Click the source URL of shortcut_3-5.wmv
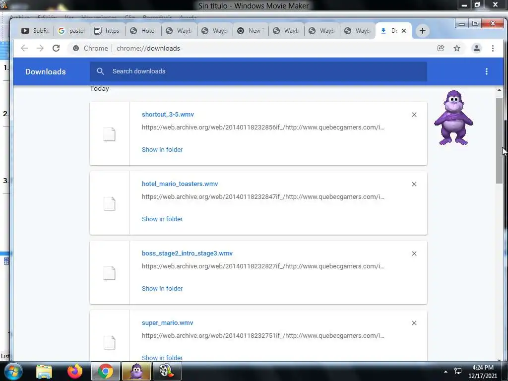The width and height of the screenshot is (508, 381). [263, 127]
